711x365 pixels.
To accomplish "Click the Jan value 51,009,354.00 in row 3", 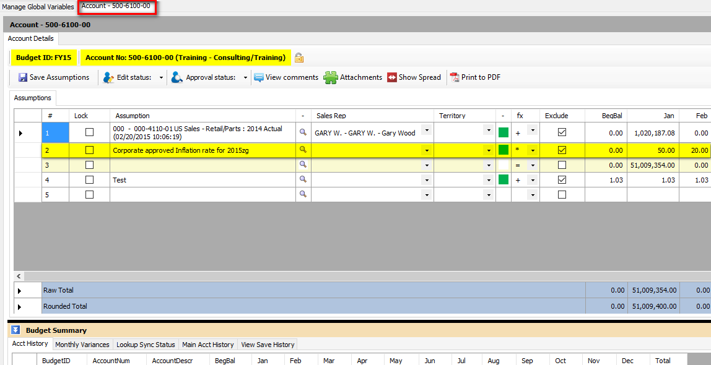I will pyautogui.click(x=653, y=165).
